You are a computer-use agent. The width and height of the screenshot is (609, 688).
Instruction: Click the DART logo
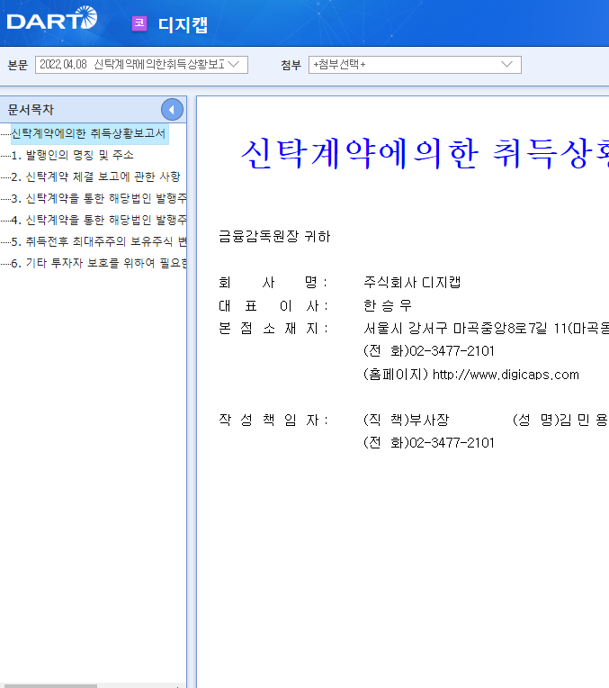point(52,18)
